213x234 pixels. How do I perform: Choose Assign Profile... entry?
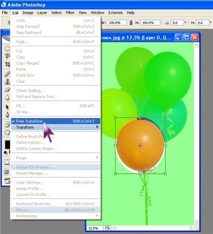coord(55,188)
